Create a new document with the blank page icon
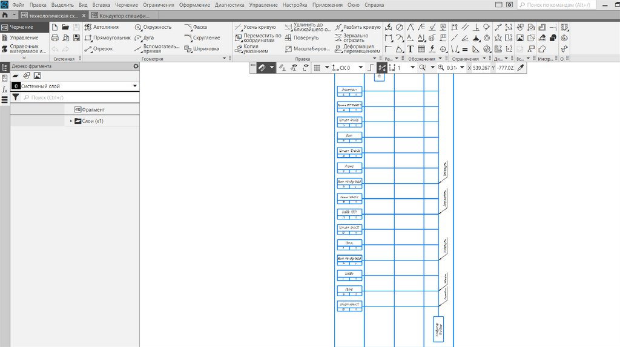 tap(54, 27)
